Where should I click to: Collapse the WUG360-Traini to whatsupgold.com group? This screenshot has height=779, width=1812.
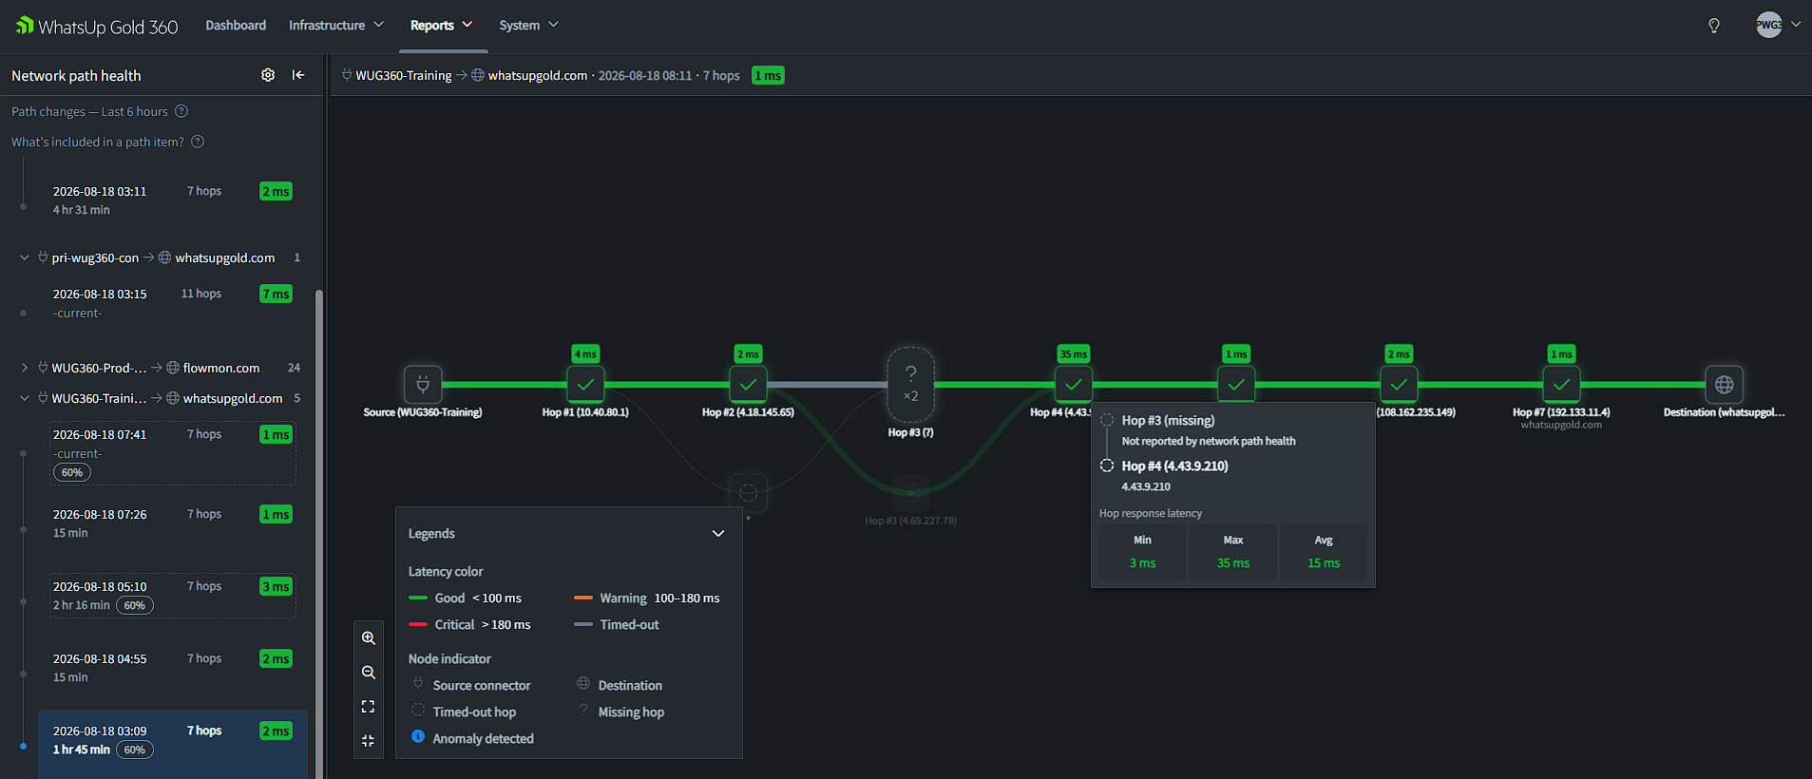pos(25,398)
